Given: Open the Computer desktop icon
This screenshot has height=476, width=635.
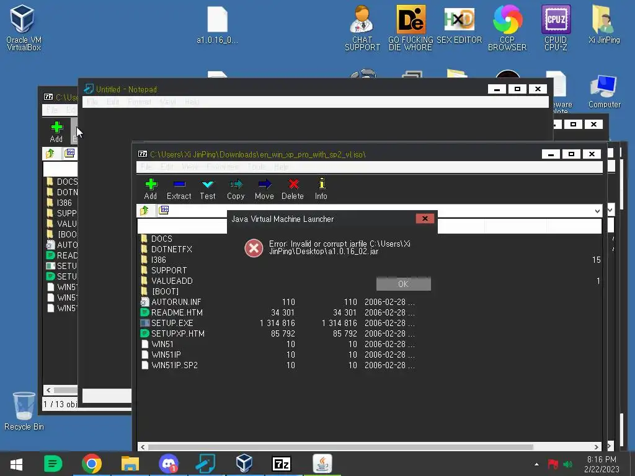Looking at the screenshot, I should pos(604,92).
